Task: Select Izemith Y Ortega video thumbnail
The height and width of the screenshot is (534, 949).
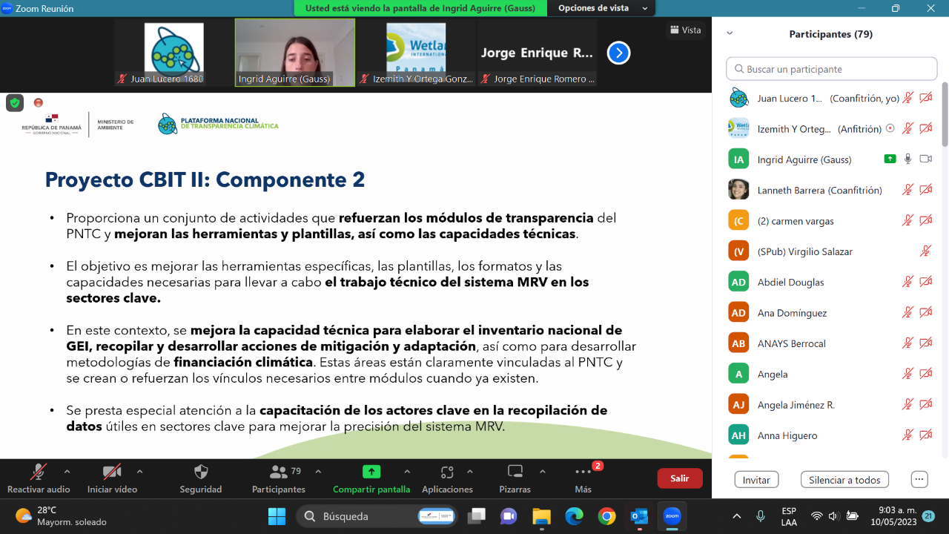Action: (416, 53)
